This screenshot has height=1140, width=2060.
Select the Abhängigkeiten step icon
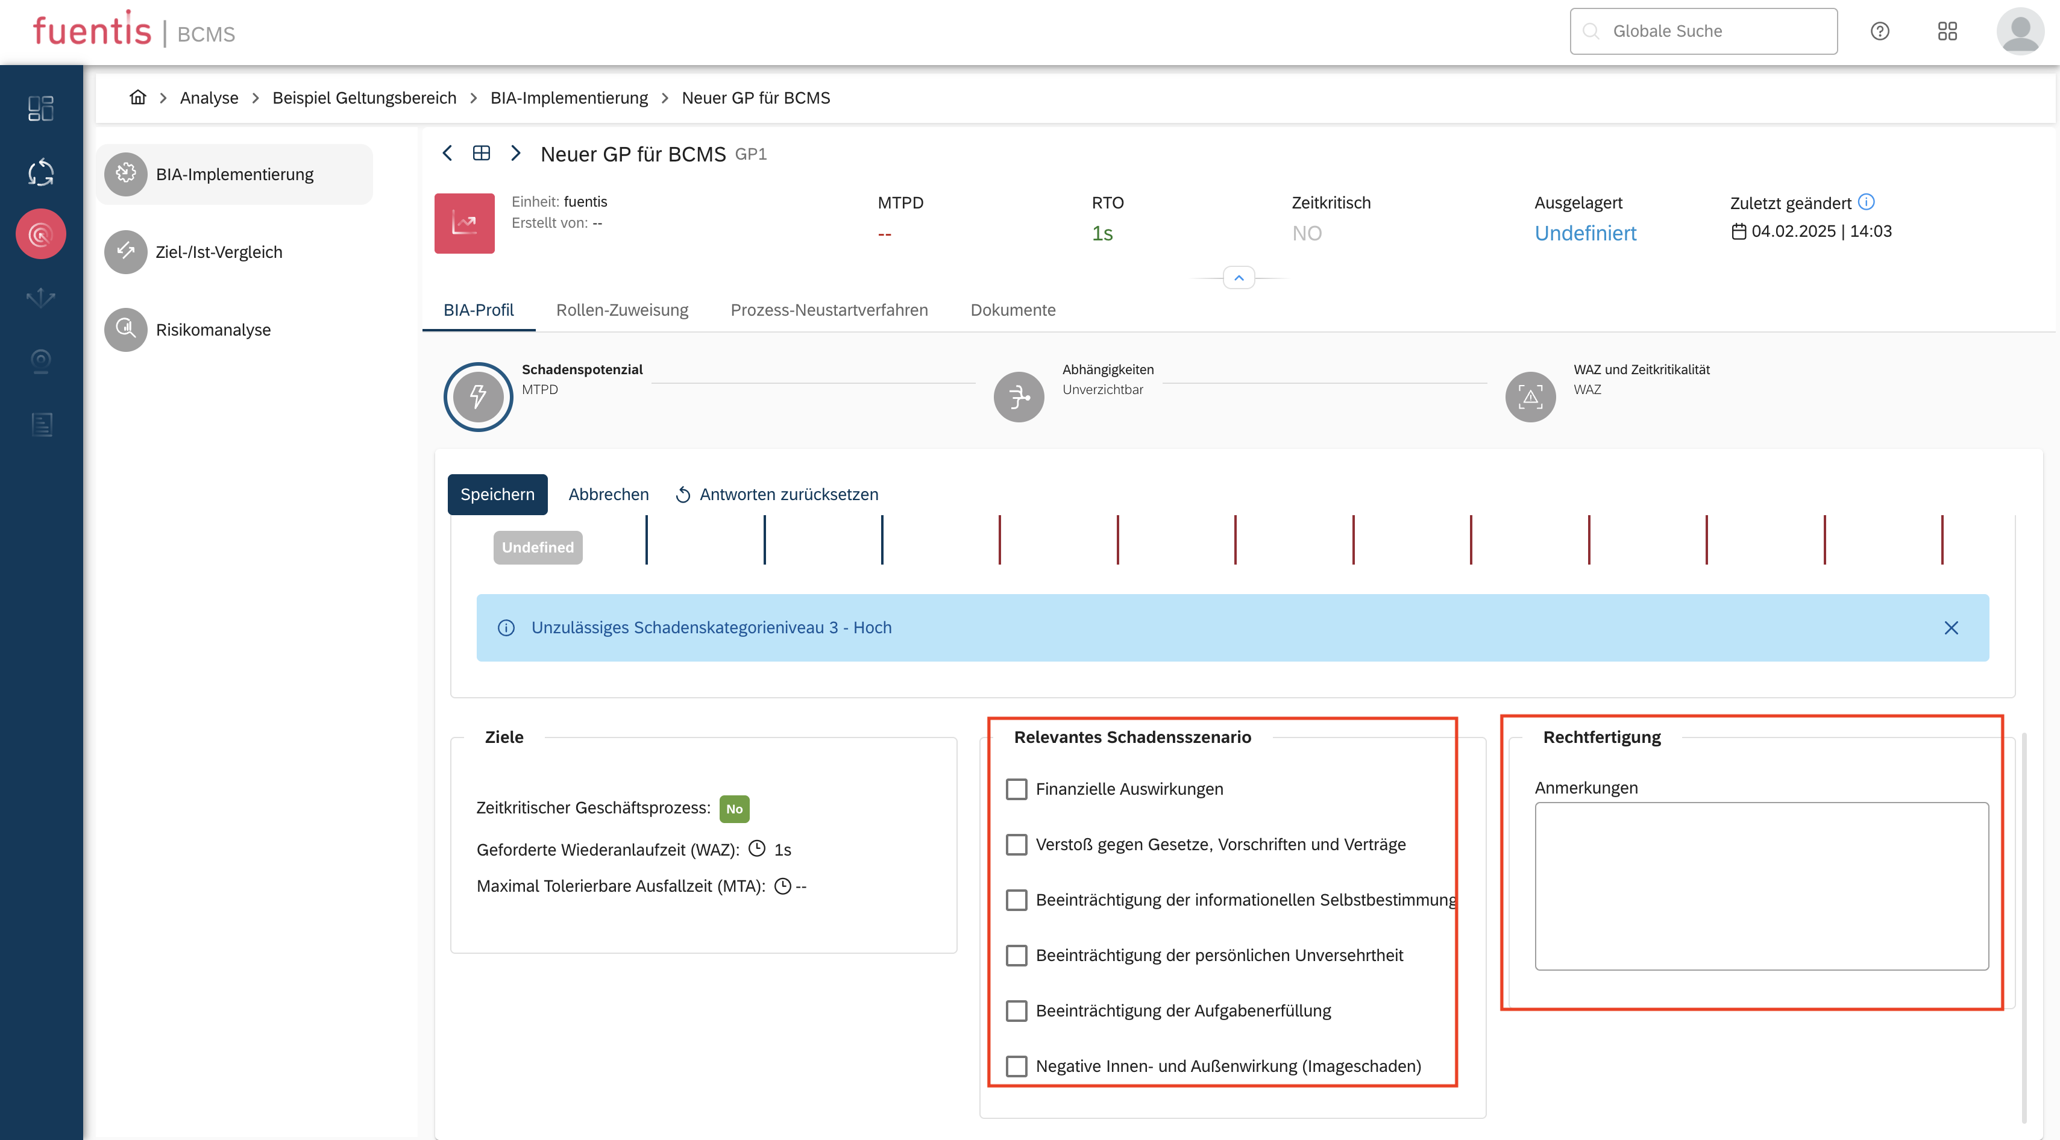[1018, 396]
